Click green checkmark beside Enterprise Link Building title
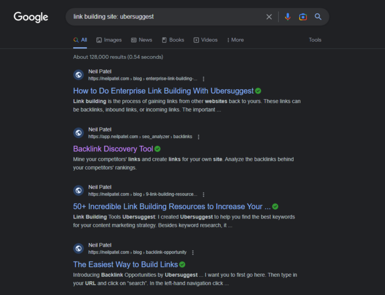 [258, 91]
